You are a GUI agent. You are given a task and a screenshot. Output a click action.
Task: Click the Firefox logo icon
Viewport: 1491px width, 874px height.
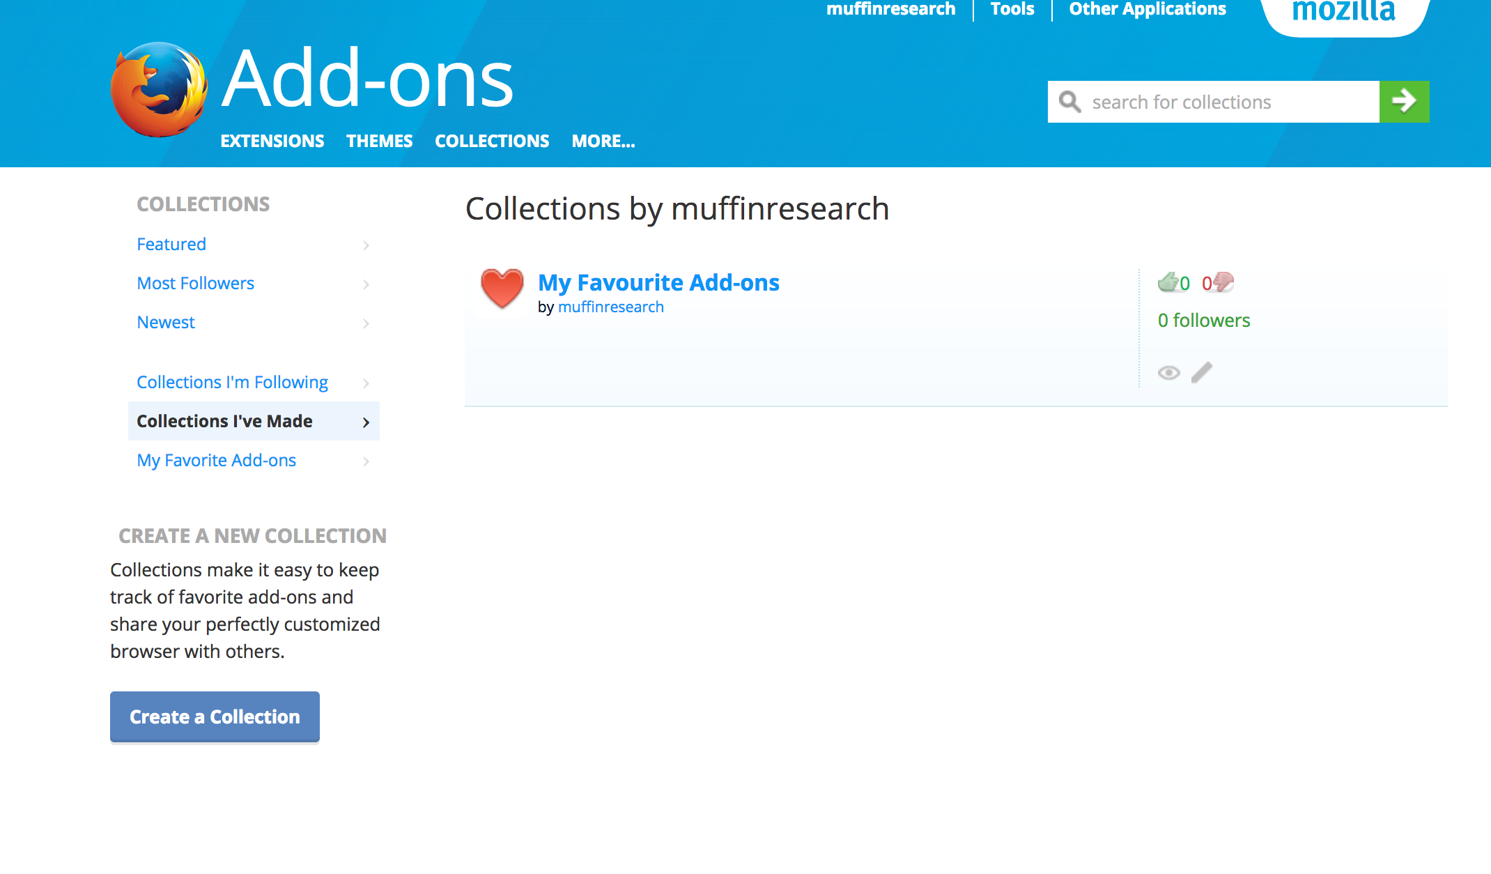pos(159,89)
